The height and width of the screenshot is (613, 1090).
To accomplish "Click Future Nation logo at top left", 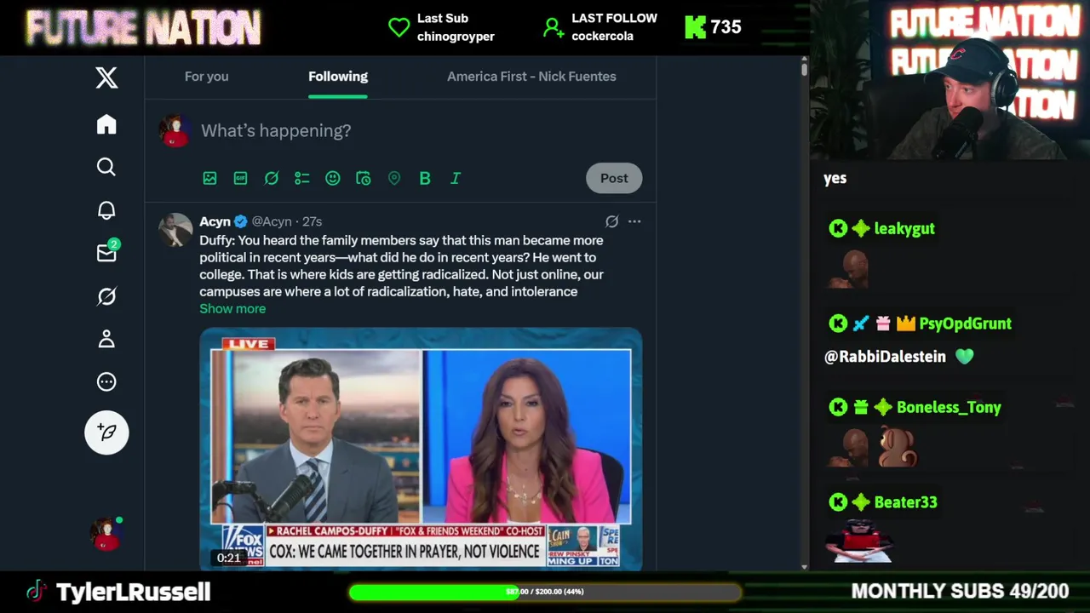I will coord(143,27).
